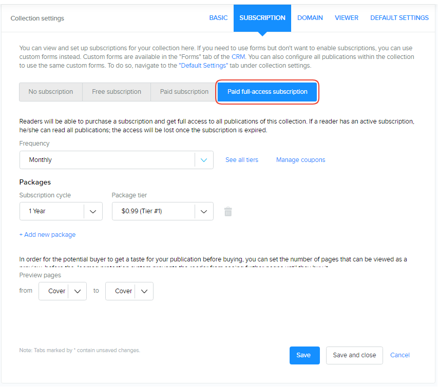Go to the Viewer tab
Screen dimensions: 438x387
pos(347,18)
